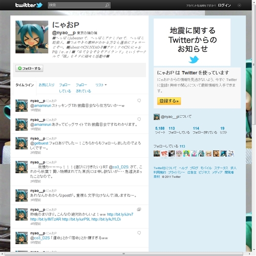
Task: Open the フォローしている tab
Action: click(65, 88)
